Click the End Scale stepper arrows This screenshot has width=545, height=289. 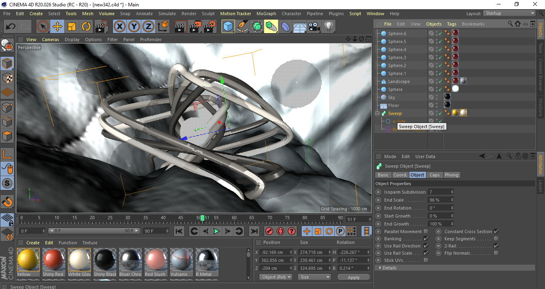coord(452,200)
